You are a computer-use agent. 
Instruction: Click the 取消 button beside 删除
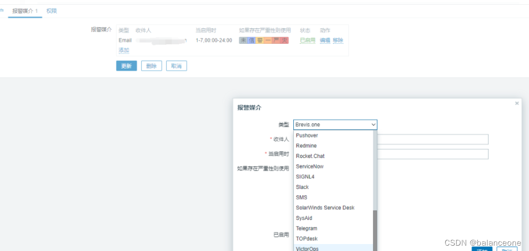pos(176,66)
